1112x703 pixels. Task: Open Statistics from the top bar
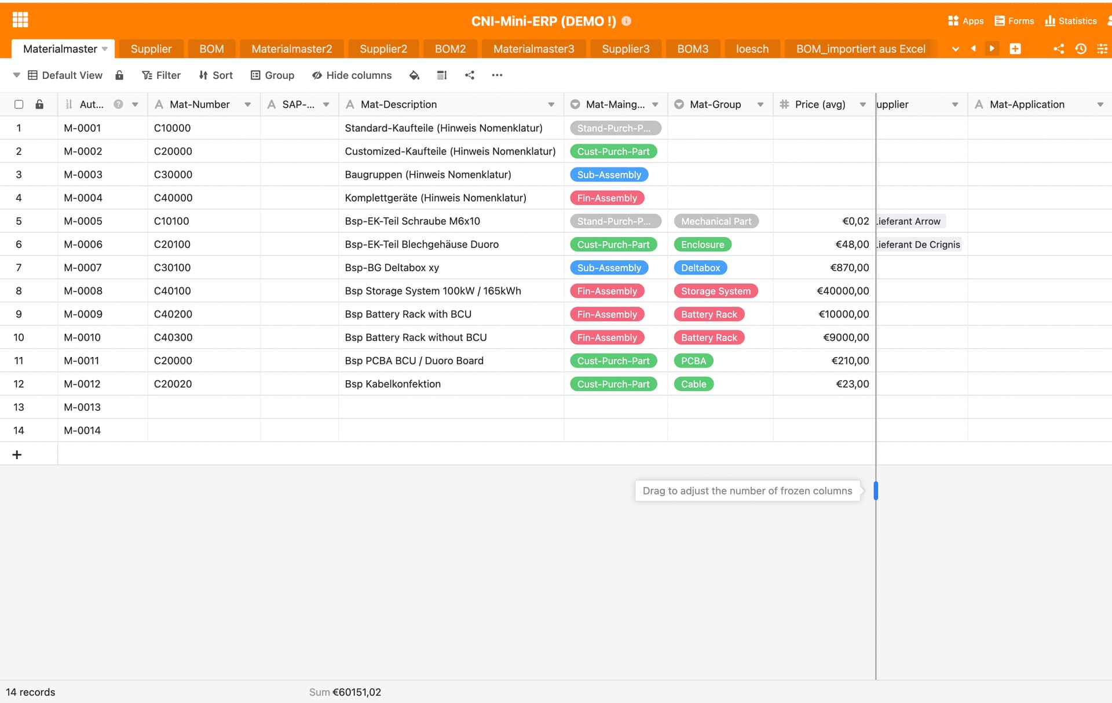click(x=1071, y=21)
